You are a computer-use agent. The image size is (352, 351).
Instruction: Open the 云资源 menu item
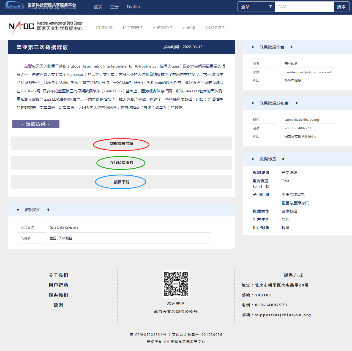(189, 28)
